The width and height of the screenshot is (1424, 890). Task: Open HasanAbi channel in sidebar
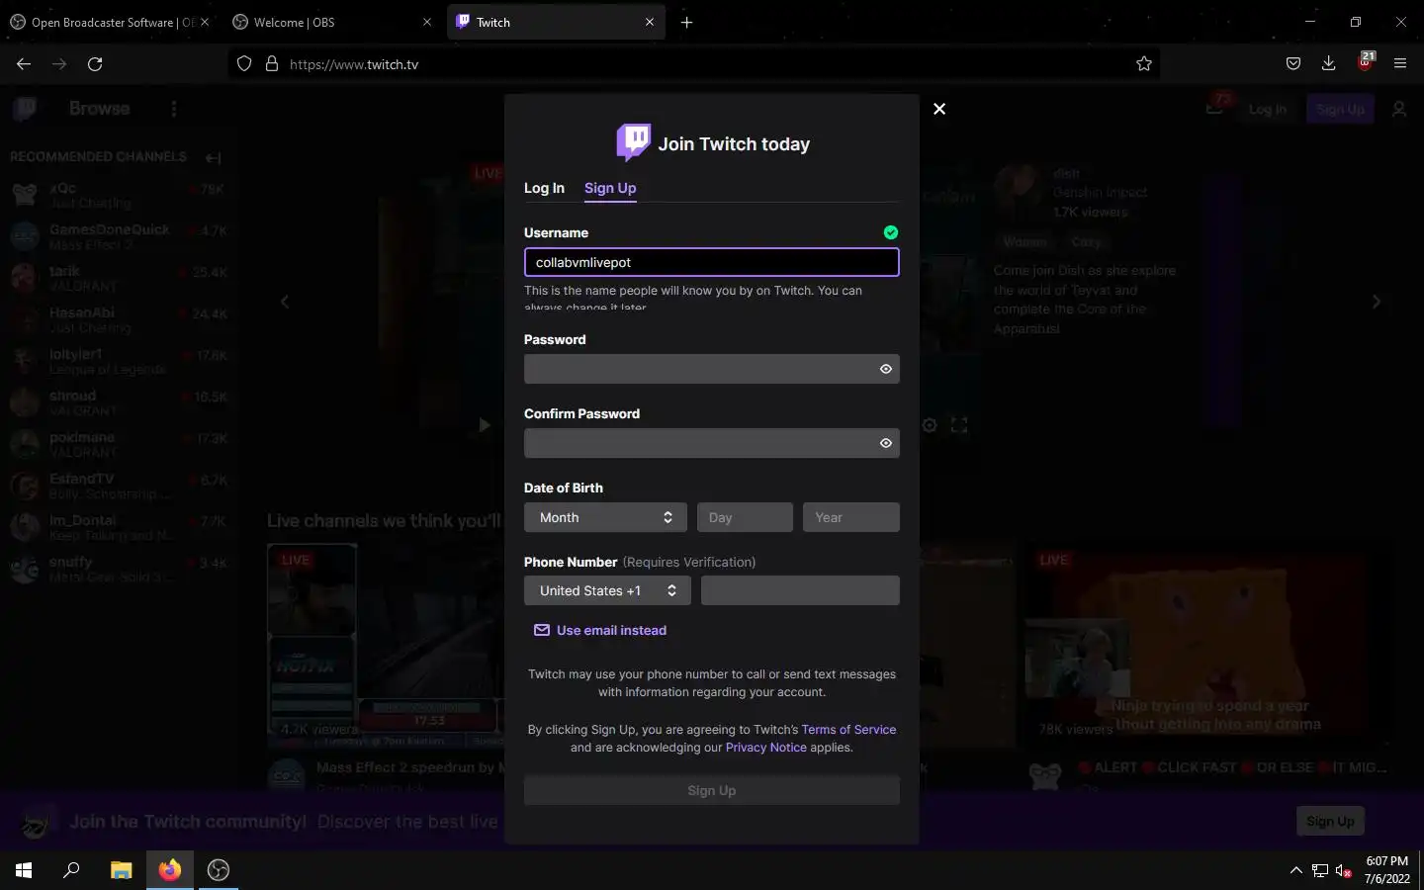click(x=119, y=319)
